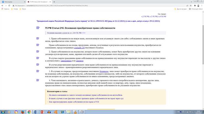204x114 pixels.
Task: Click the note icon beside the плоды, продукцию paragraph
Action: pos(38,45)
